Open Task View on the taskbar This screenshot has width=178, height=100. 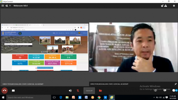[54, 97]
